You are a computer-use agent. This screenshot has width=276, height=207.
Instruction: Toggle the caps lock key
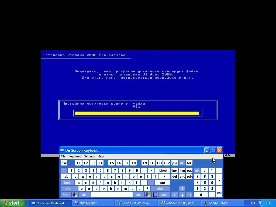point(67,182)
